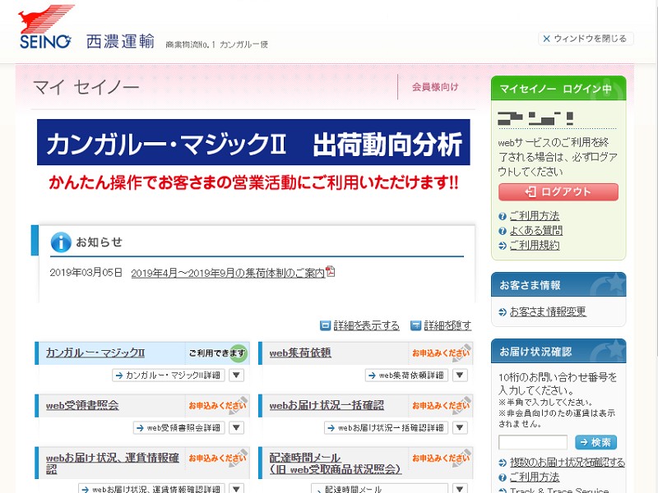The image size is (658, 493).
Task: Close the window with ウィンドウを閉じる
Action: click(586, 39)
